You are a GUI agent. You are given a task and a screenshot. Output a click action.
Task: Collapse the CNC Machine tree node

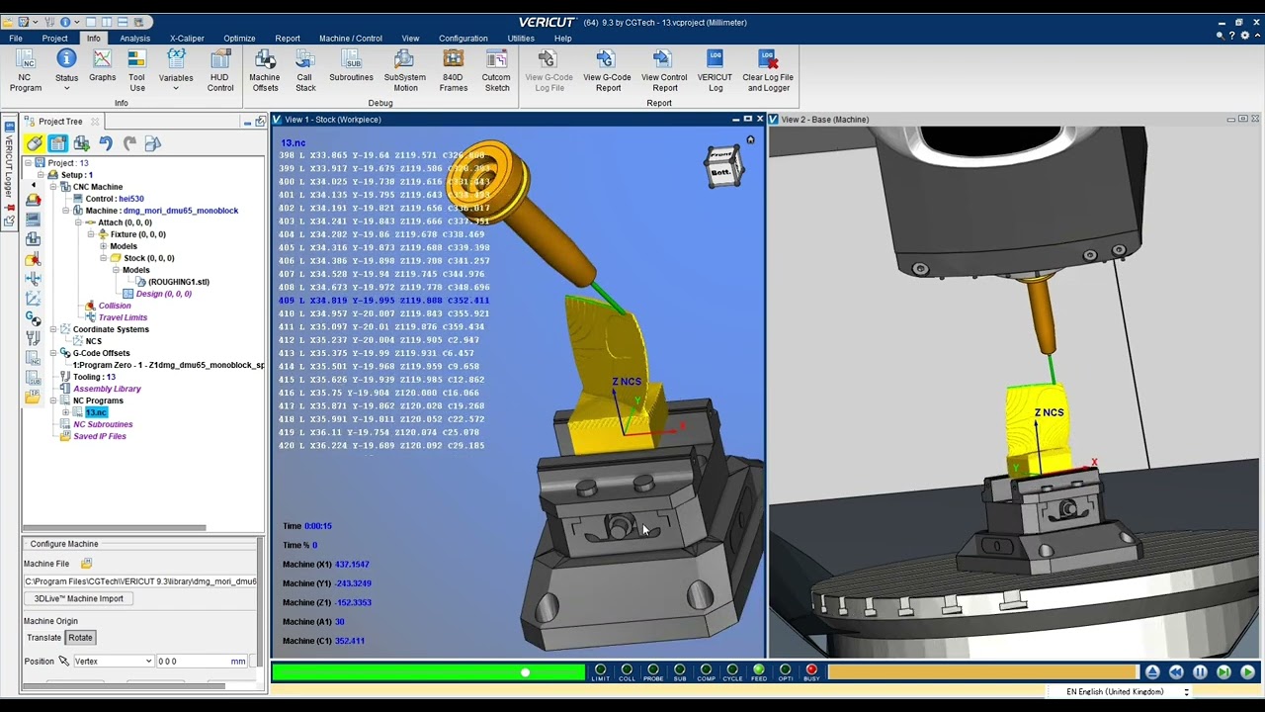[53, 187]
